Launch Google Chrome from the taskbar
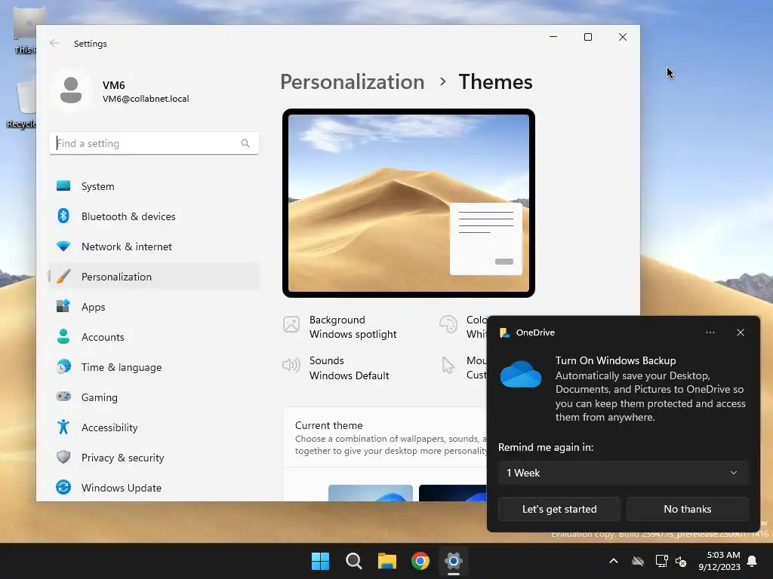Screen dimensions: 773x579 (420, 561)
